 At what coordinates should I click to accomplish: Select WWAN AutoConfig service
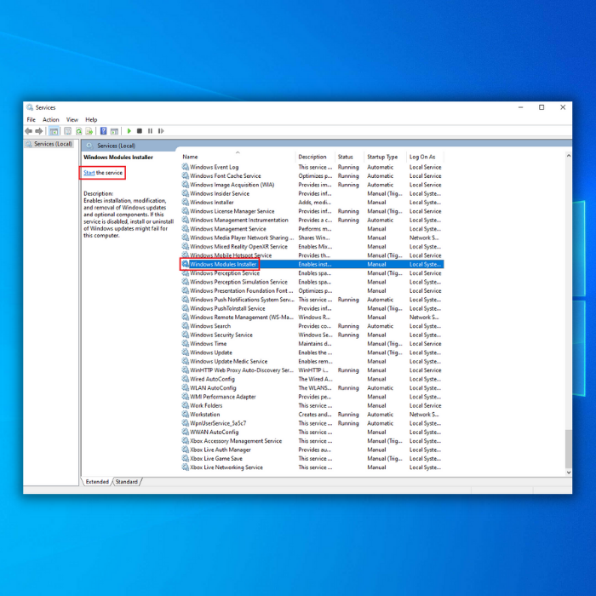click(312, 432)
